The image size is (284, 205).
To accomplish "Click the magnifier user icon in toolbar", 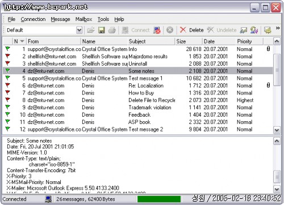I will (x=254, y=30).
